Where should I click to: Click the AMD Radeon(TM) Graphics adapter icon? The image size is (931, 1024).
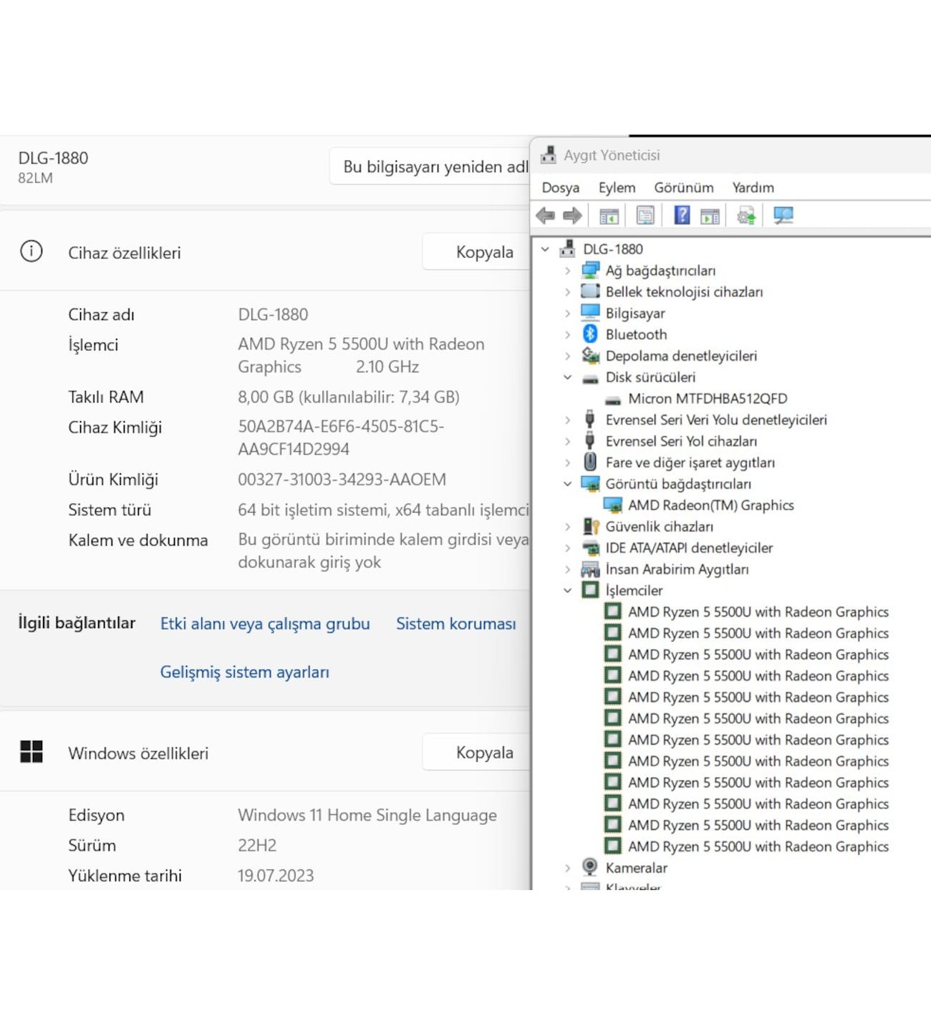[x=613, y=505]
